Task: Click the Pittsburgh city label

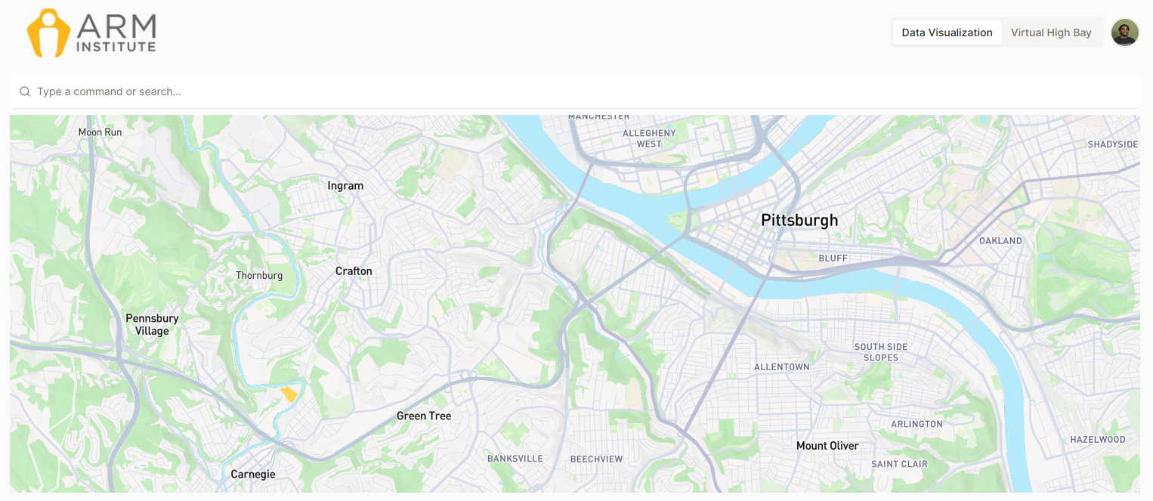Action: pyautogui.click(x=799, y=221)
